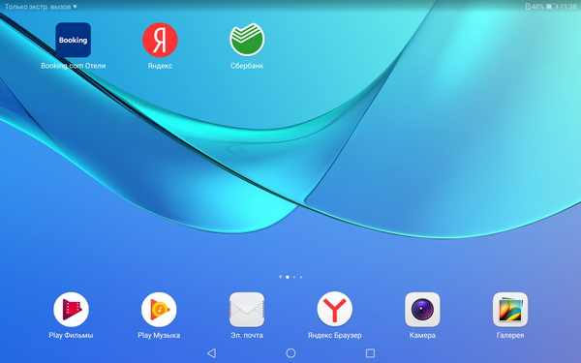The height and width of the screenshot is (363, 581).
Task: Switch to the third home page dot
Action: coord(294,277)
